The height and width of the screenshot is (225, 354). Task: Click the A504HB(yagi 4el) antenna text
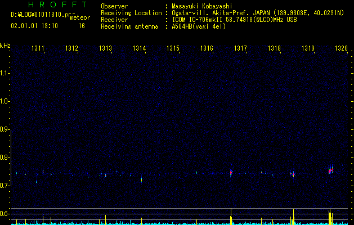coord(199,26)
